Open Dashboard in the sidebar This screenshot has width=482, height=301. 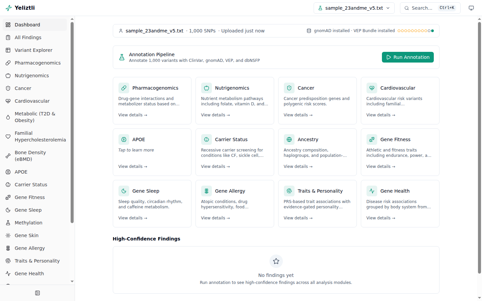pos(35,25)
